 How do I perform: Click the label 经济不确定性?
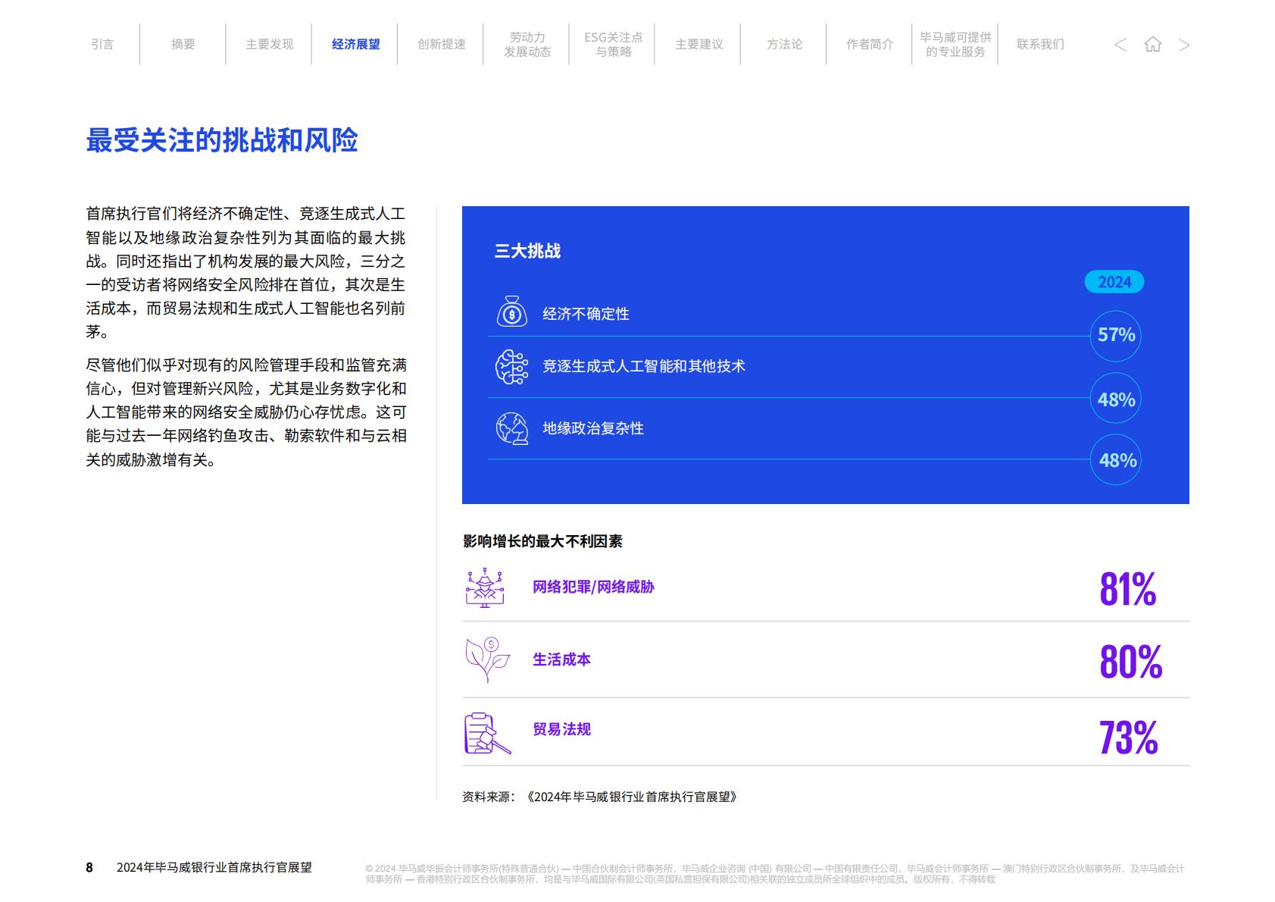click(586, 314)
